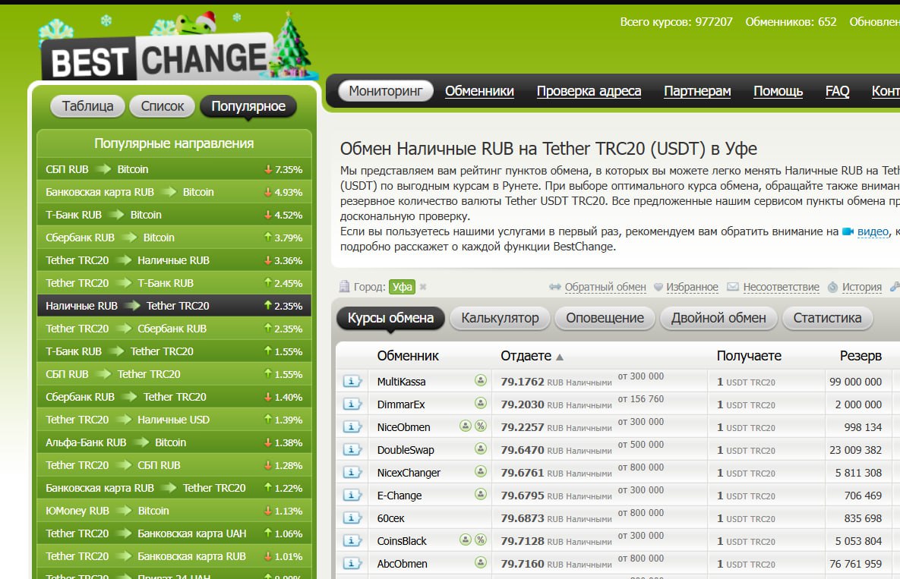Sort by the Отдаете column arrow
900x579 pixels.
tap(560, 357)
